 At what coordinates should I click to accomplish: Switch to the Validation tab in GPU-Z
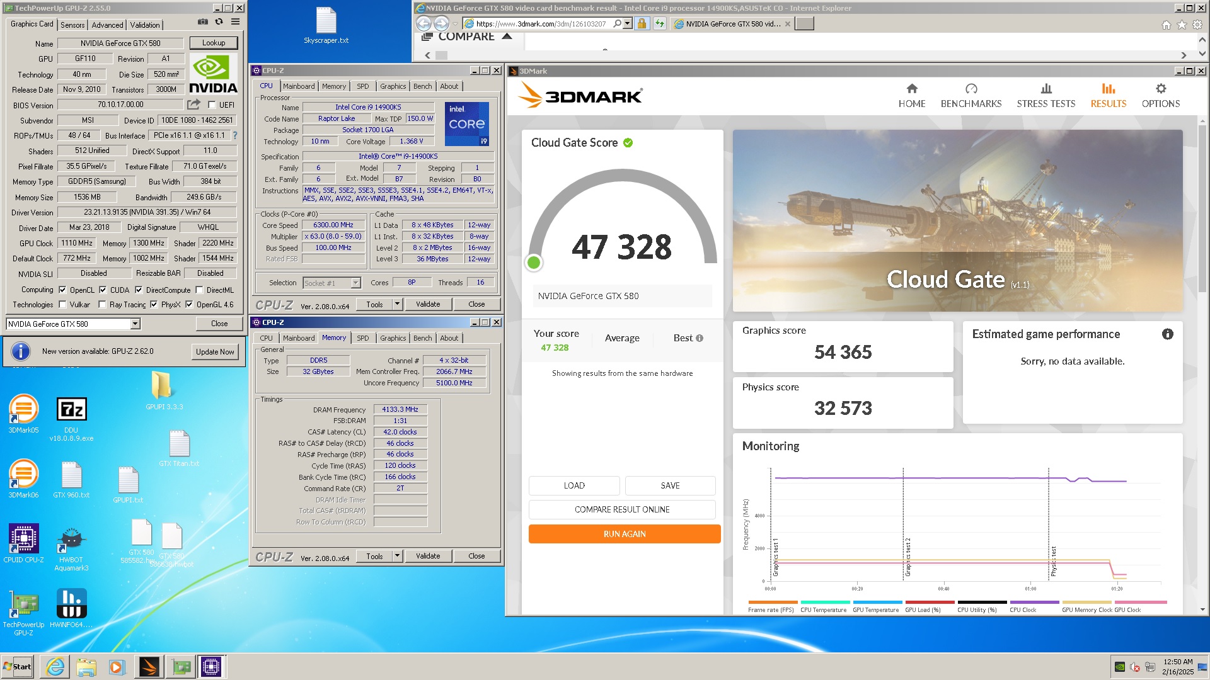(145, 25)
